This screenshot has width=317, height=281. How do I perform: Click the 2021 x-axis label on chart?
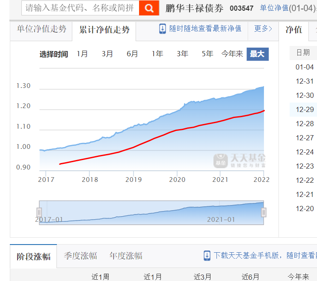[x=220, y=180]
